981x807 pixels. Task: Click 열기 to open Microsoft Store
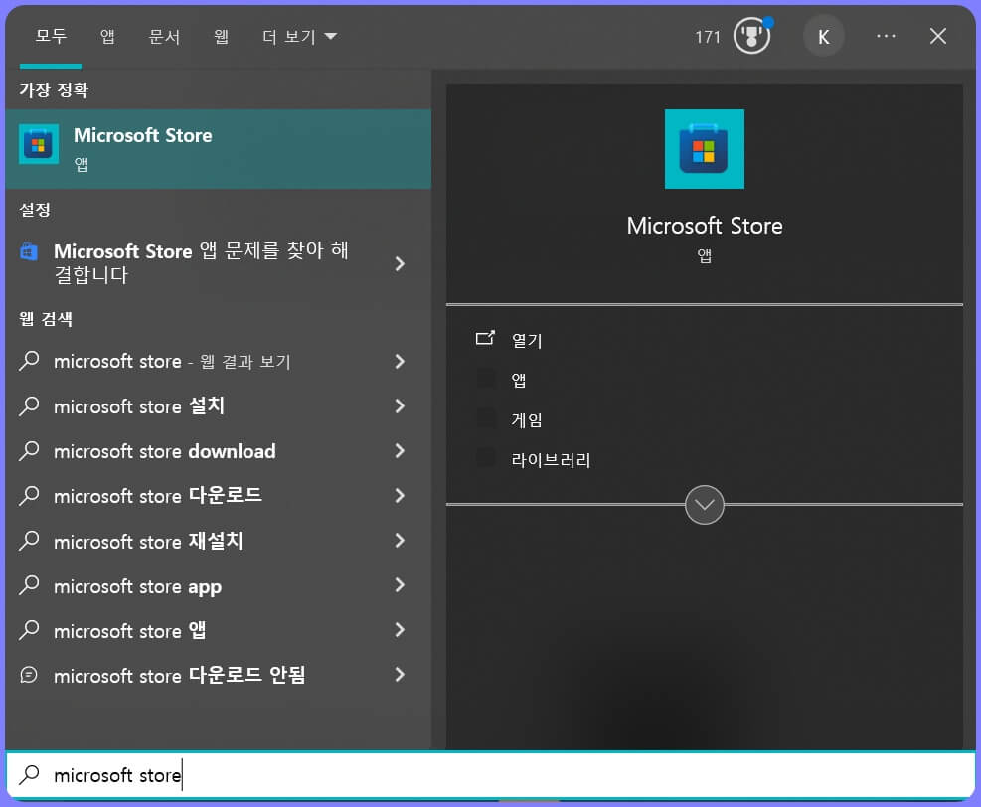(526, 339)
